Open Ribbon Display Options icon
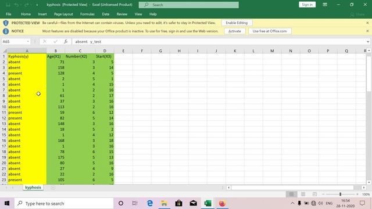 coord(325,5)
